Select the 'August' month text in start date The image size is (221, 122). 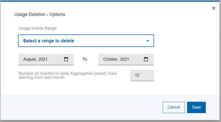tap(30, 59)
